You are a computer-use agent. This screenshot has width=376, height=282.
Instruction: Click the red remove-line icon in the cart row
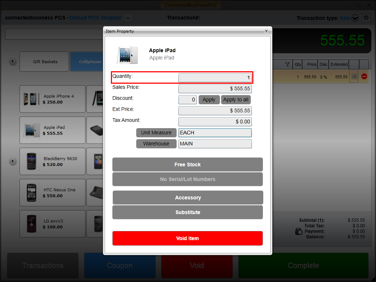tap(364, 76)
